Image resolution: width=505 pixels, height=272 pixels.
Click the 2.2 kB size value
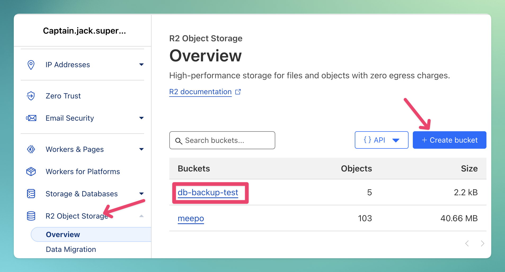pos(466,192)
